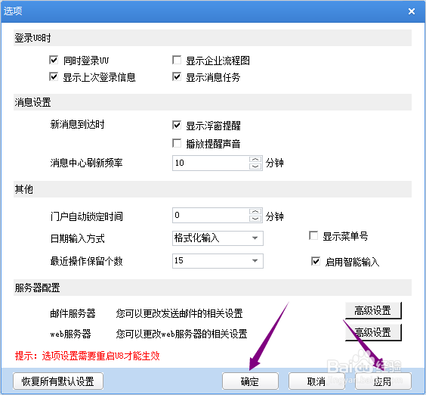The width and height of the screenshot is (426, 395).
Task: Uncheck 显示浮窗提醒 option
Action: coord(177,125)
